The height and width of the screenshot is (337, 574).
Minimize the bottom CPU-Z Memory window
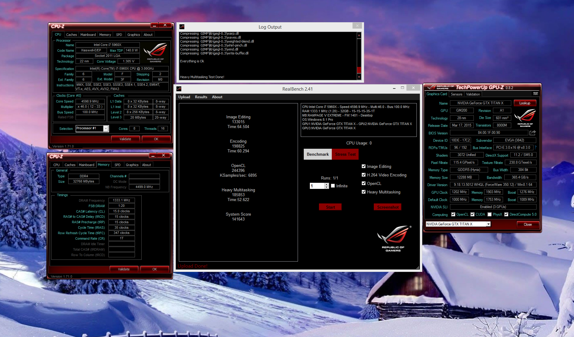click(153, 155)
